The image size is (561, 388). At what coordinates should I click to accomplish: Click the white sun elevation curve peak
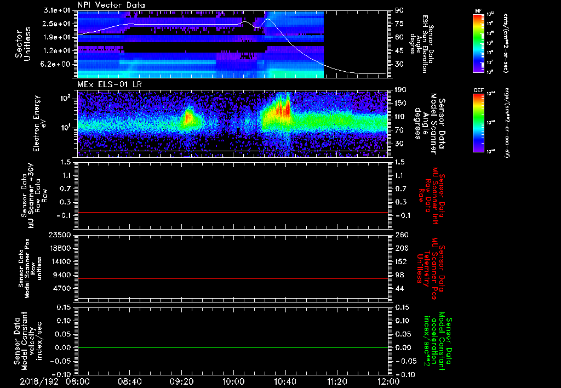[268, 19]
